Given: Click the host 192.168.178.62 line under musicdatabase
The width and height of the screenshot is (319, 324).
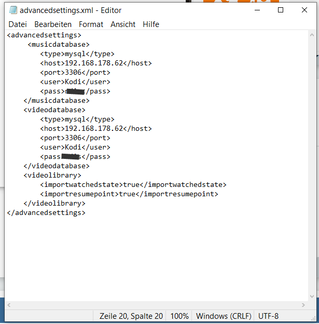Looking at the screenshot, I should pyautogui.click(x=96, y=63).
